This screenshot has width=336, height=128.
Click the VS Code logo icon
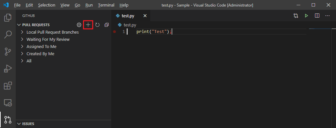coord(6,5)
